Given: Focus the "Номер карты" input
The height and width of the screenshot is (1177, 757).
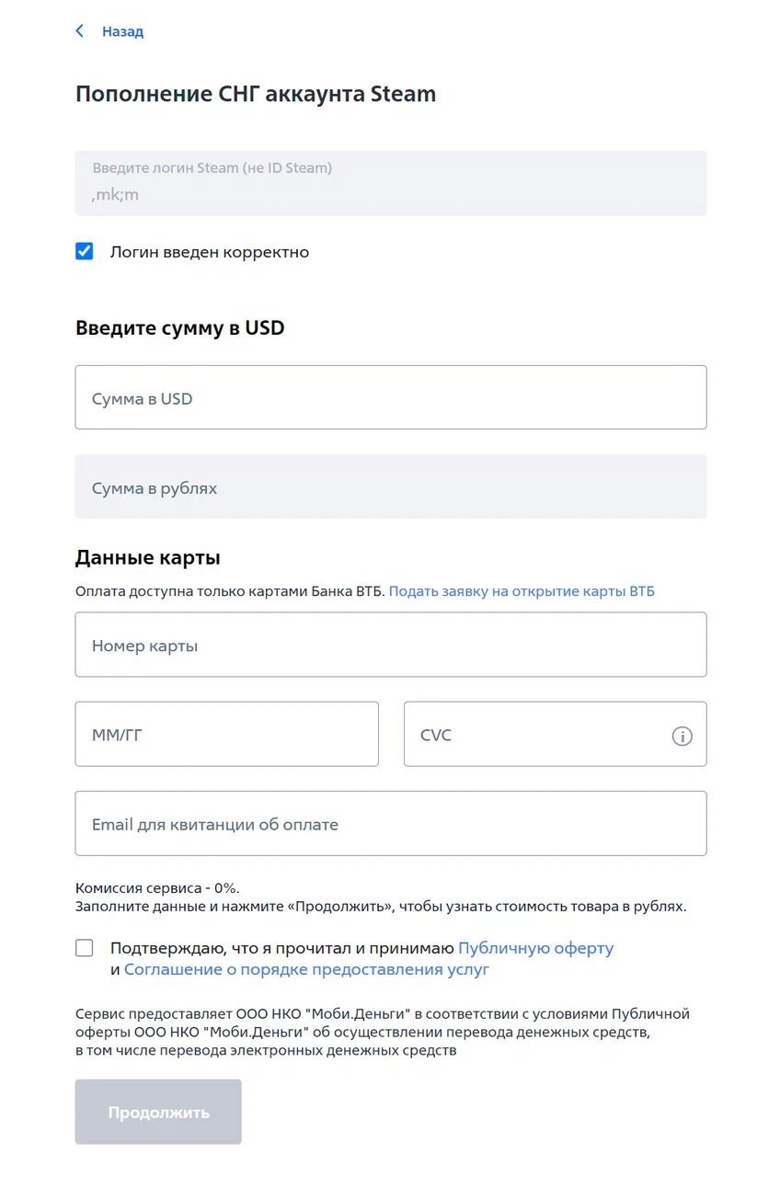Looking at the screenshot, I should (x=390, y=646).
